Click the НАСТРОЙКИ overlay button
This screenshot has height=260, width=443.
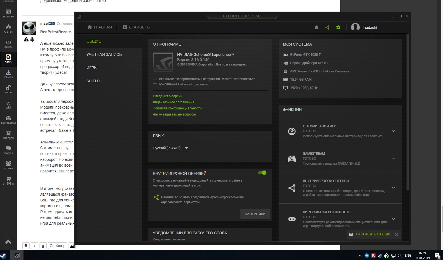point(255,214)
